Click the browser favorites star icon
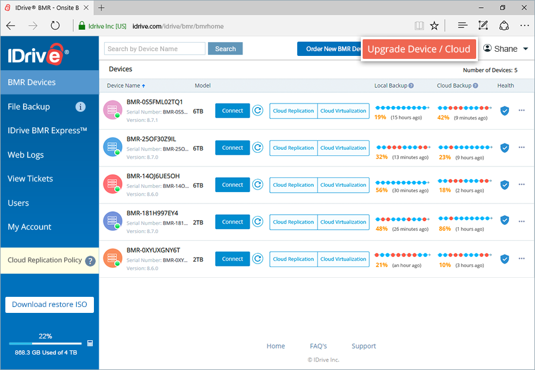The width and height of the screenshot is (535, 370). (x=434, y=26)
